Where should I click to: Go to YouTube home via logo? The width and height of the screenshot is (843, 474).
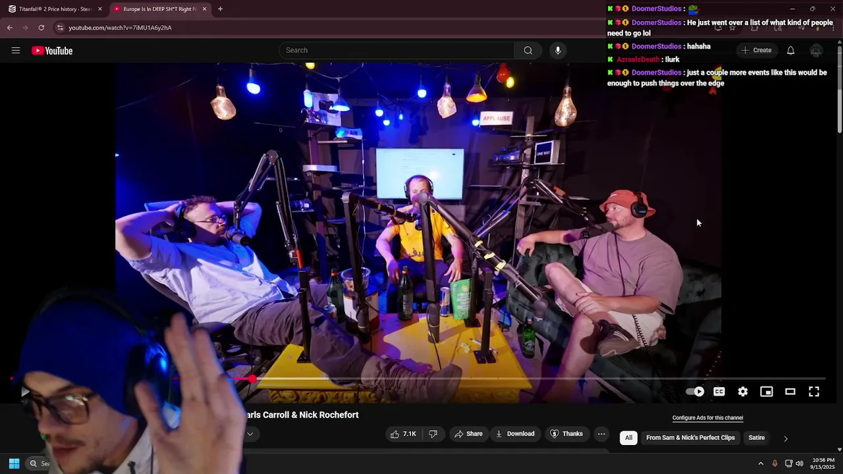point(52,51)
